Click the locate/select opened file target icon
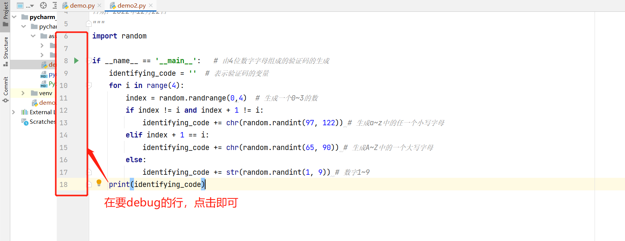The image size is (625, 241). [x=43, y=5]
